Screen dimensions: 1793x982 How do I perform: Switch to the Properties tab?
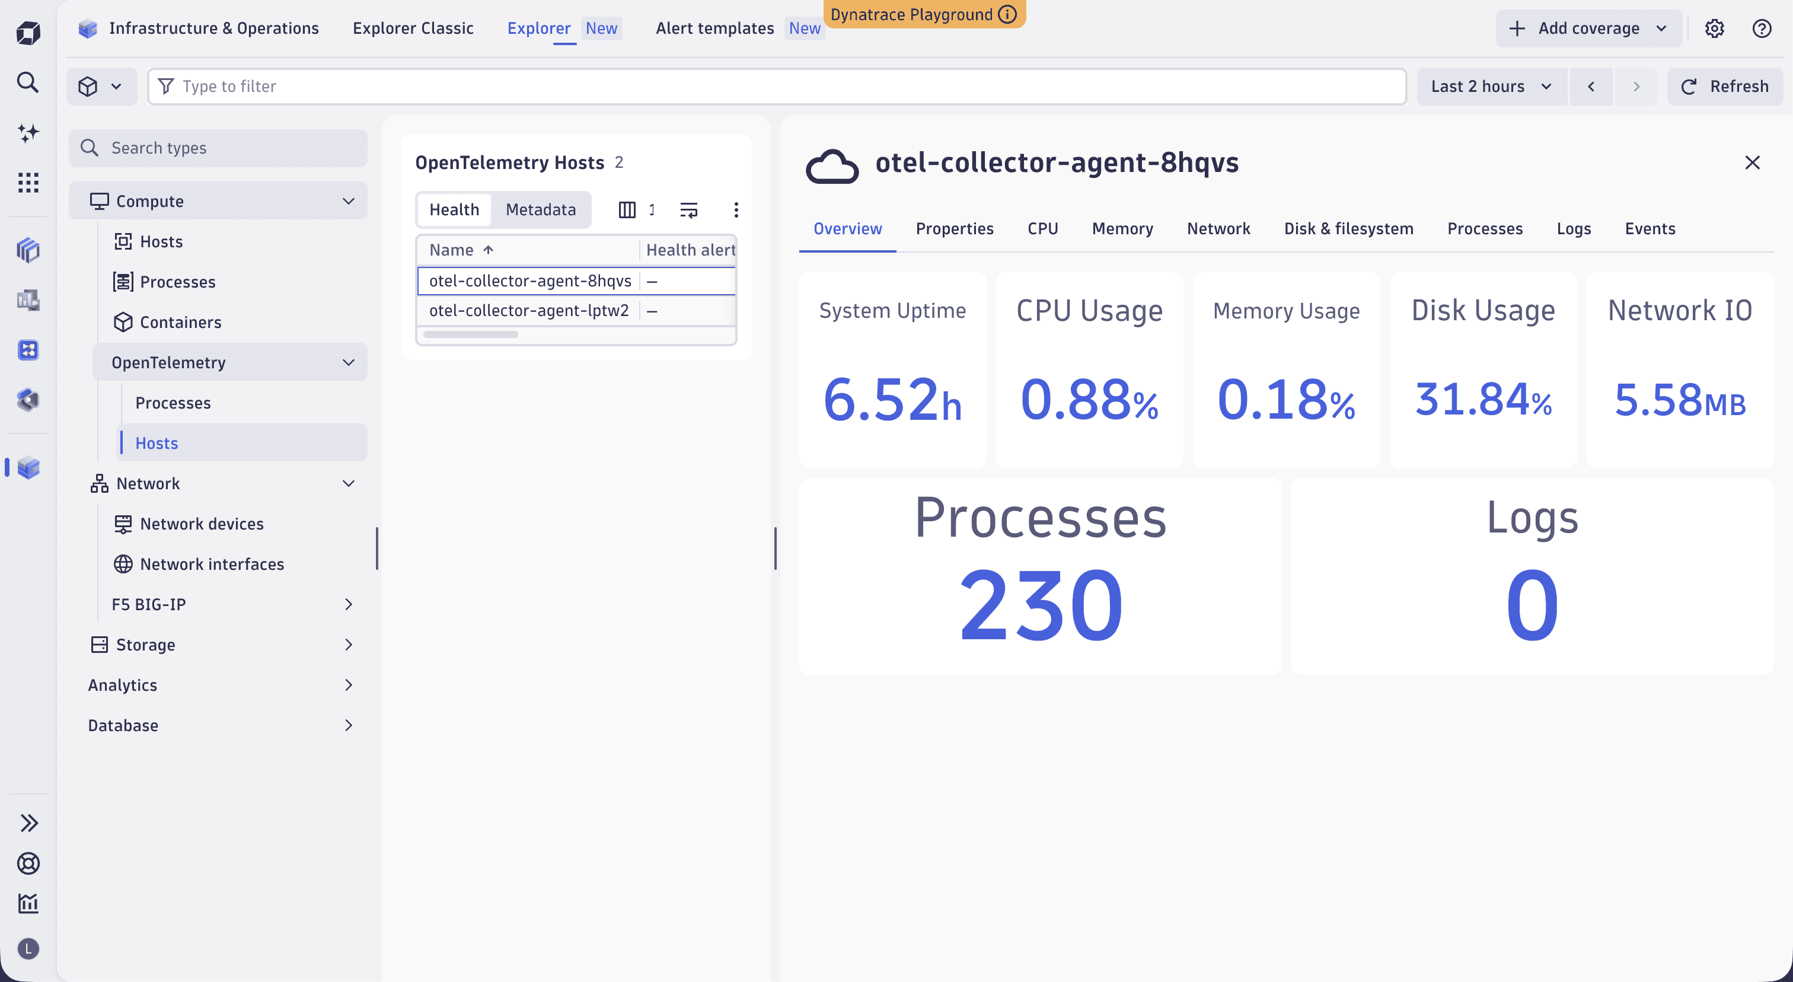click(x=954, y=229)
